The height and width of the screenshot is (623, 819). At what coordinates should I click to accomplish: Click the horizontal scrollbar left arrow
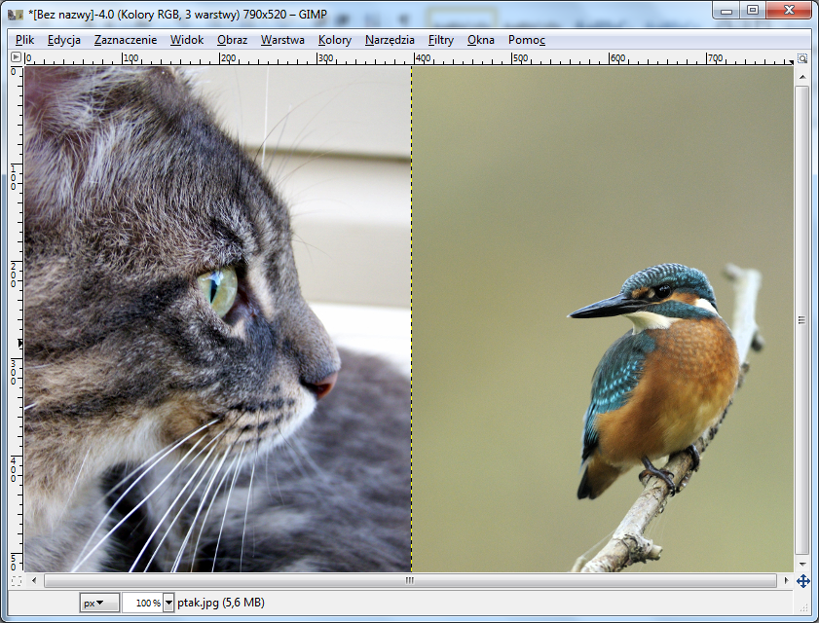coord(34,580)
